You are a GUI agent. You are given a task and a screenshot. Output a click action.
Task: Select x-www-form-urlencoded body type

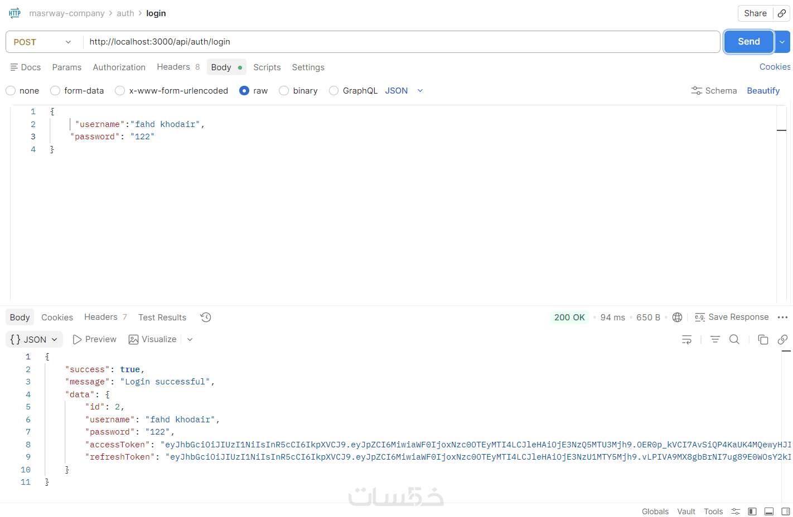(120, 91)
